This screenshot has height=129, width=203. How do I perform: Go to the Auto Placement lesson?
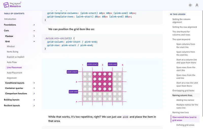tap(14, 73)
